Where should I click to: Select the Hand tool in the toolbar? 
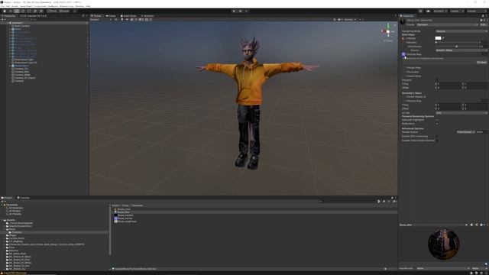point(5,11)
